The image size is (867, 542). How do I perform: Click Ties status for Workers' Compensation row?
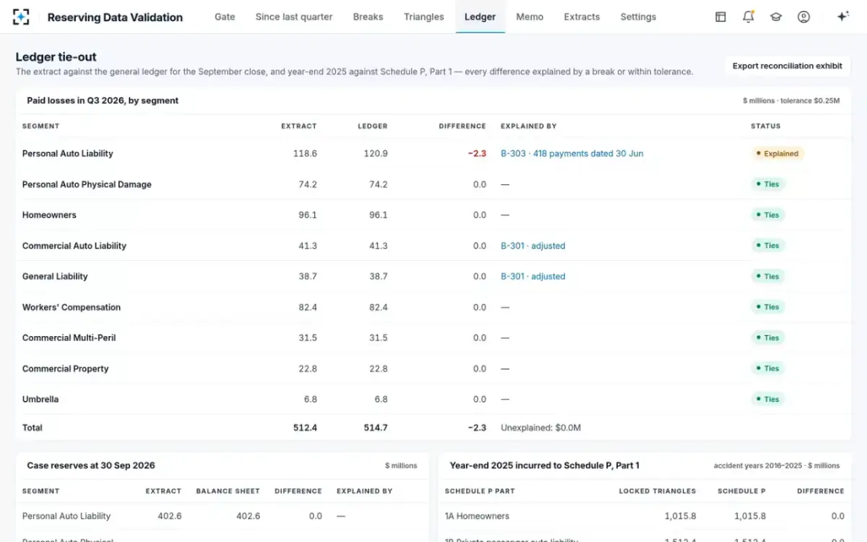[x=767, y=307]
